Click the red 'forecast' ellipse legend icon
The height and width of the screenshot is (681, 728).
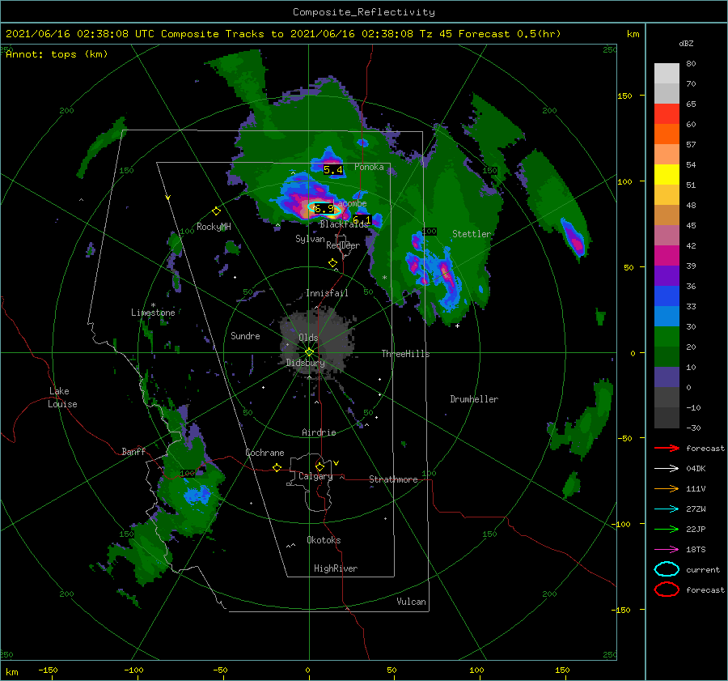pyautogui.click(x=667, y=589)
